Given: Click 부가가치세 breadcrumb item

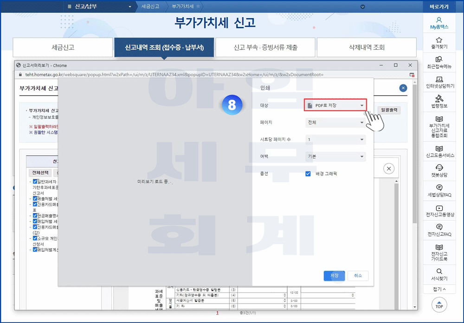Looking at the screenshot, I should 182,6.
